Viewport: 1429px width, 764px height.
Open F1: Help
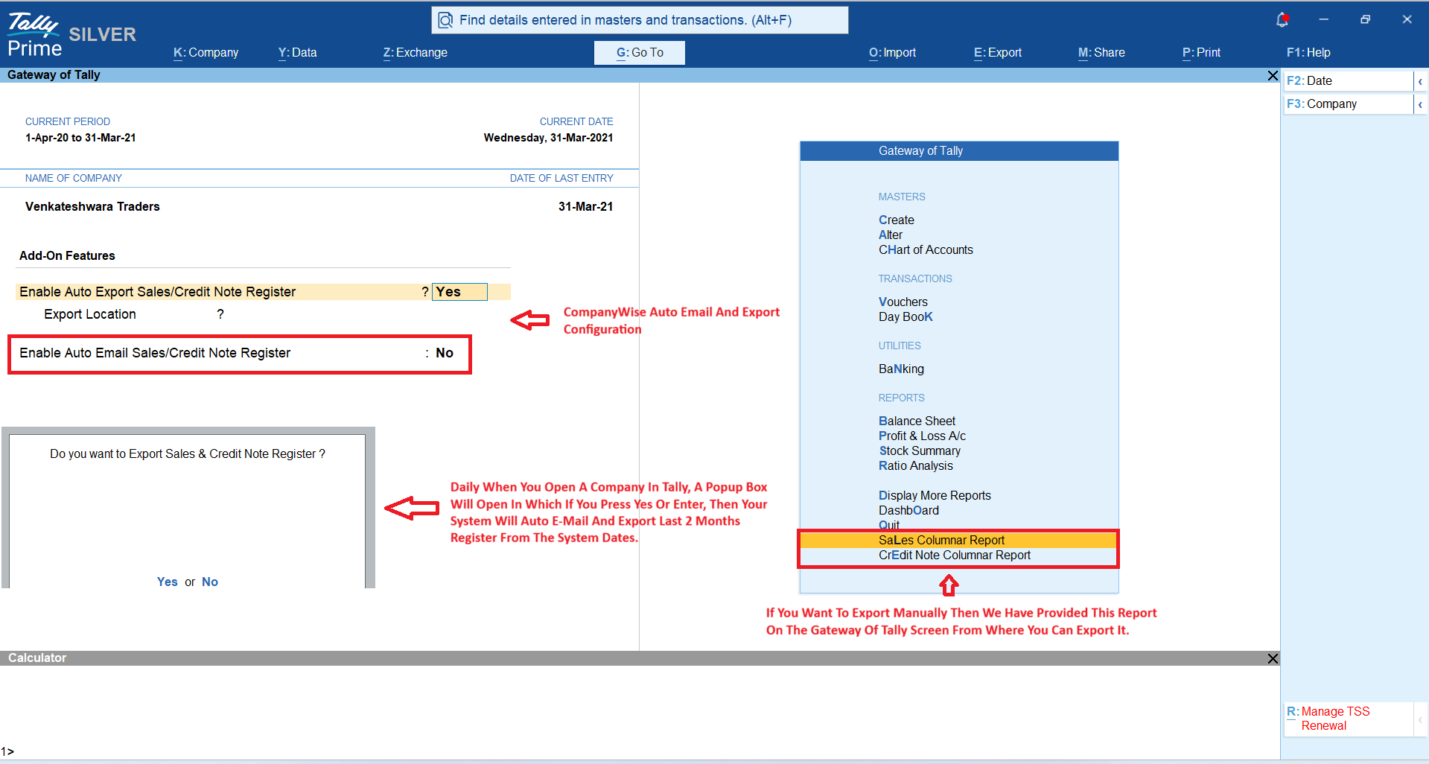pyautogui.click(x=1308, y=52)
